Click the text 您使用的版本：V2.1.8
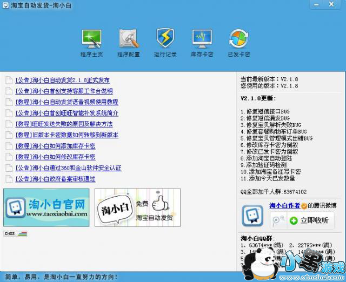Viewport: 346px width, 282px height. pyautogui.click(x=269, y=86)
